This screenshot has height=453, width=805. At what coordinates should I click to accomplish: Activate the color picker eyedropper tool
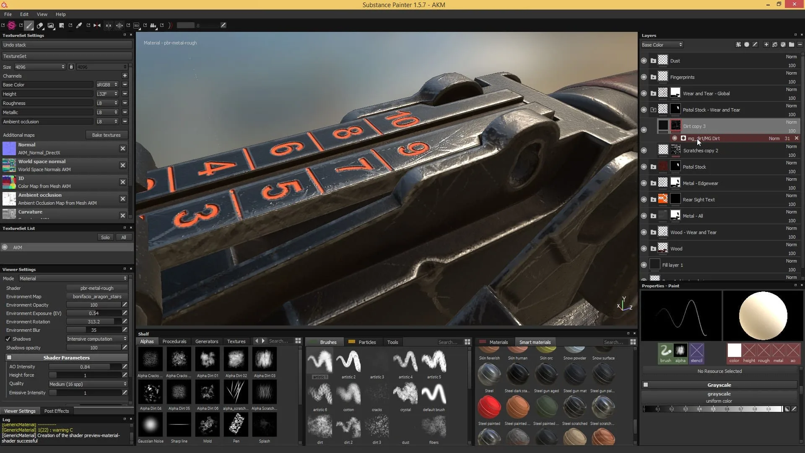[x=78, y=25]
